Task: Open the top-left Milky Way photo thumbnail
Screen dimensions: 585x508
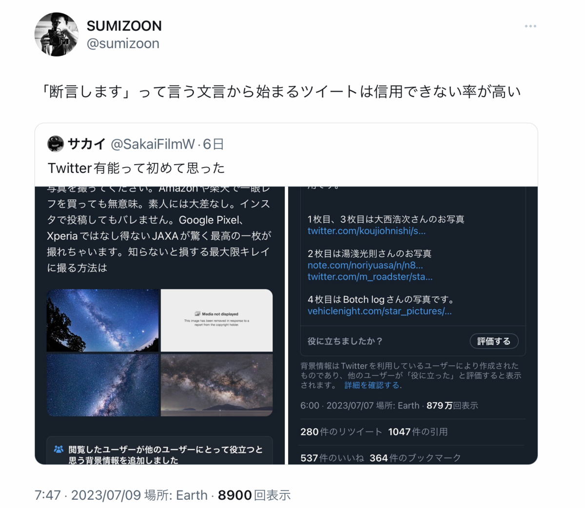Action: click(x=103, y=320)
